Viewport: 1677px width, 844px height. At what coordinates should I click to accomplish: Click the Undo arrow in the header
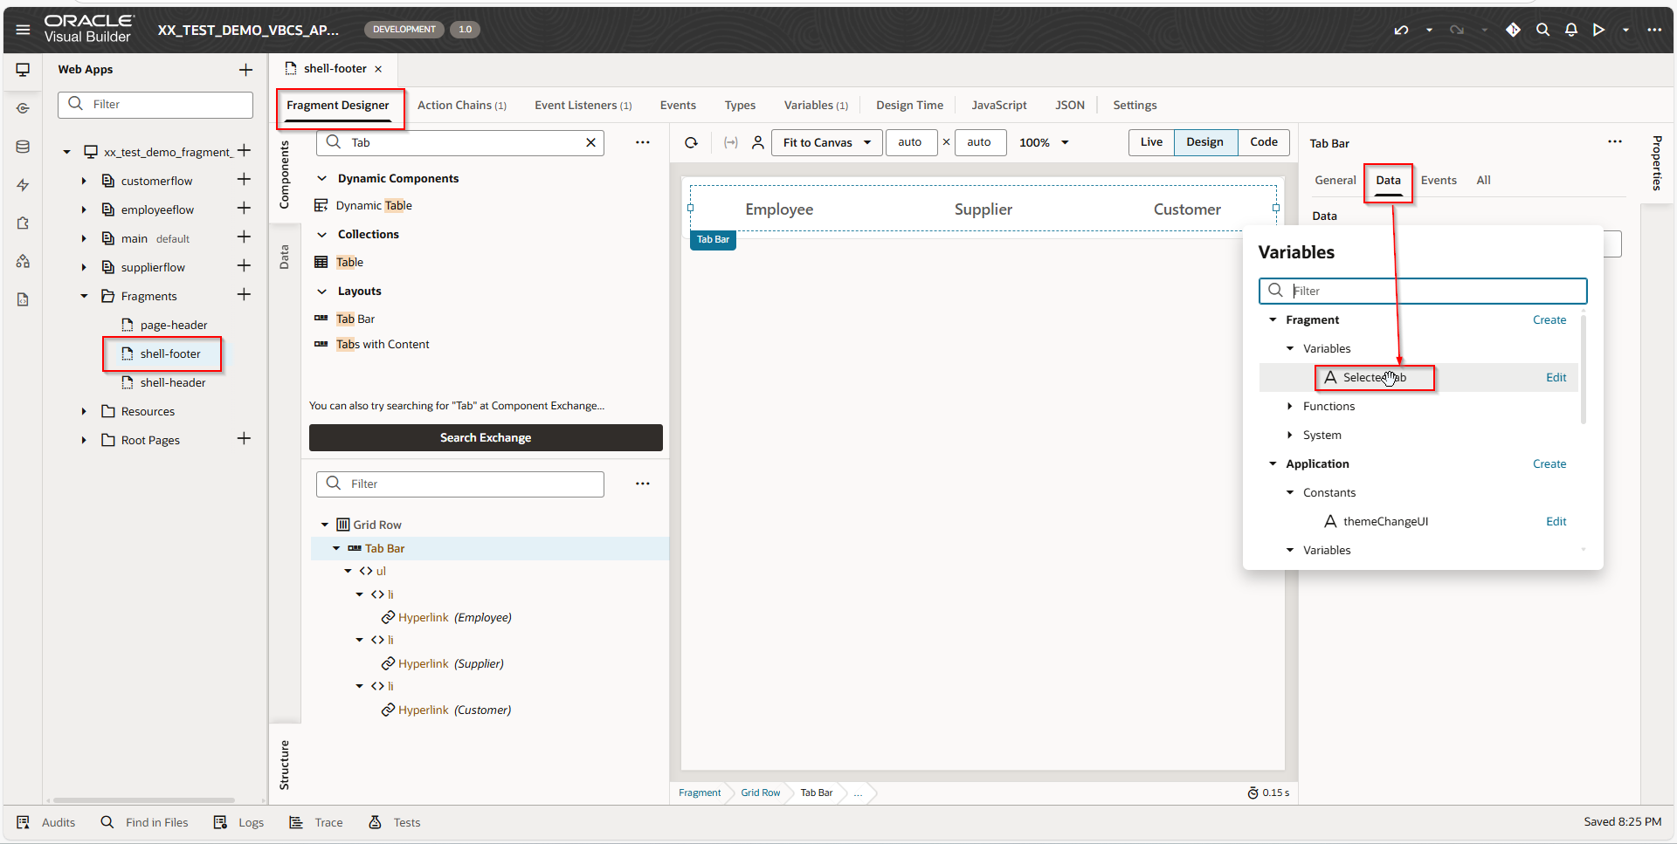[1401, 30]
